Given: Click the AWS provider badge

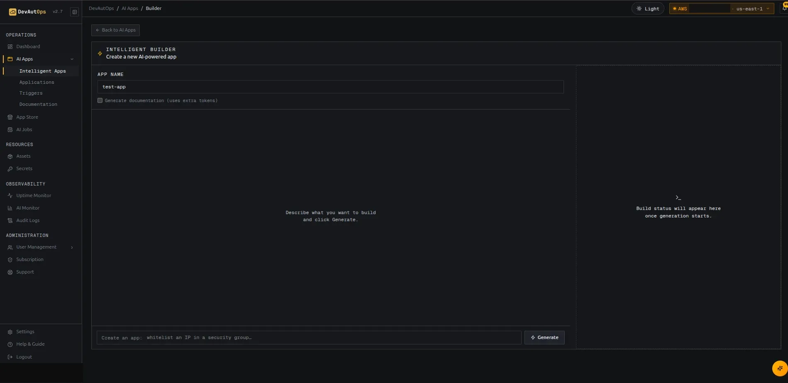Looking at the screenshot, I should [680, 9].
